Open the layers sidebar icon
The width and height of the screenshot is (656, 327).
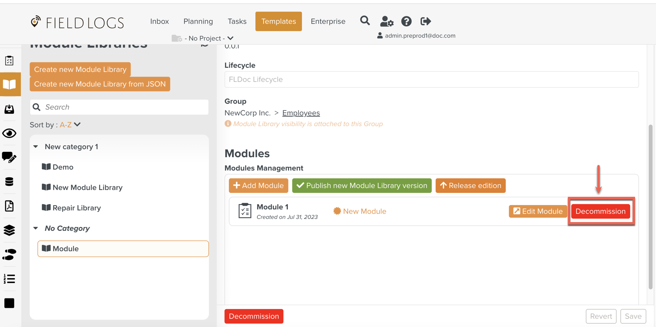point(9,230)
